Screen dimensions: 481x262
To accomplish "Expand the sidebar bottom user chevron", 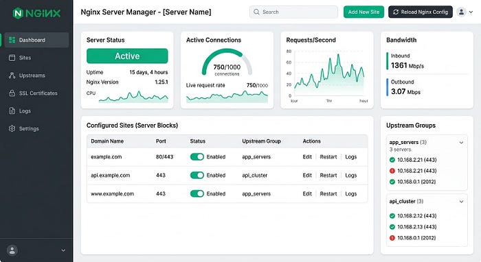I will click(x=63, y=250).
